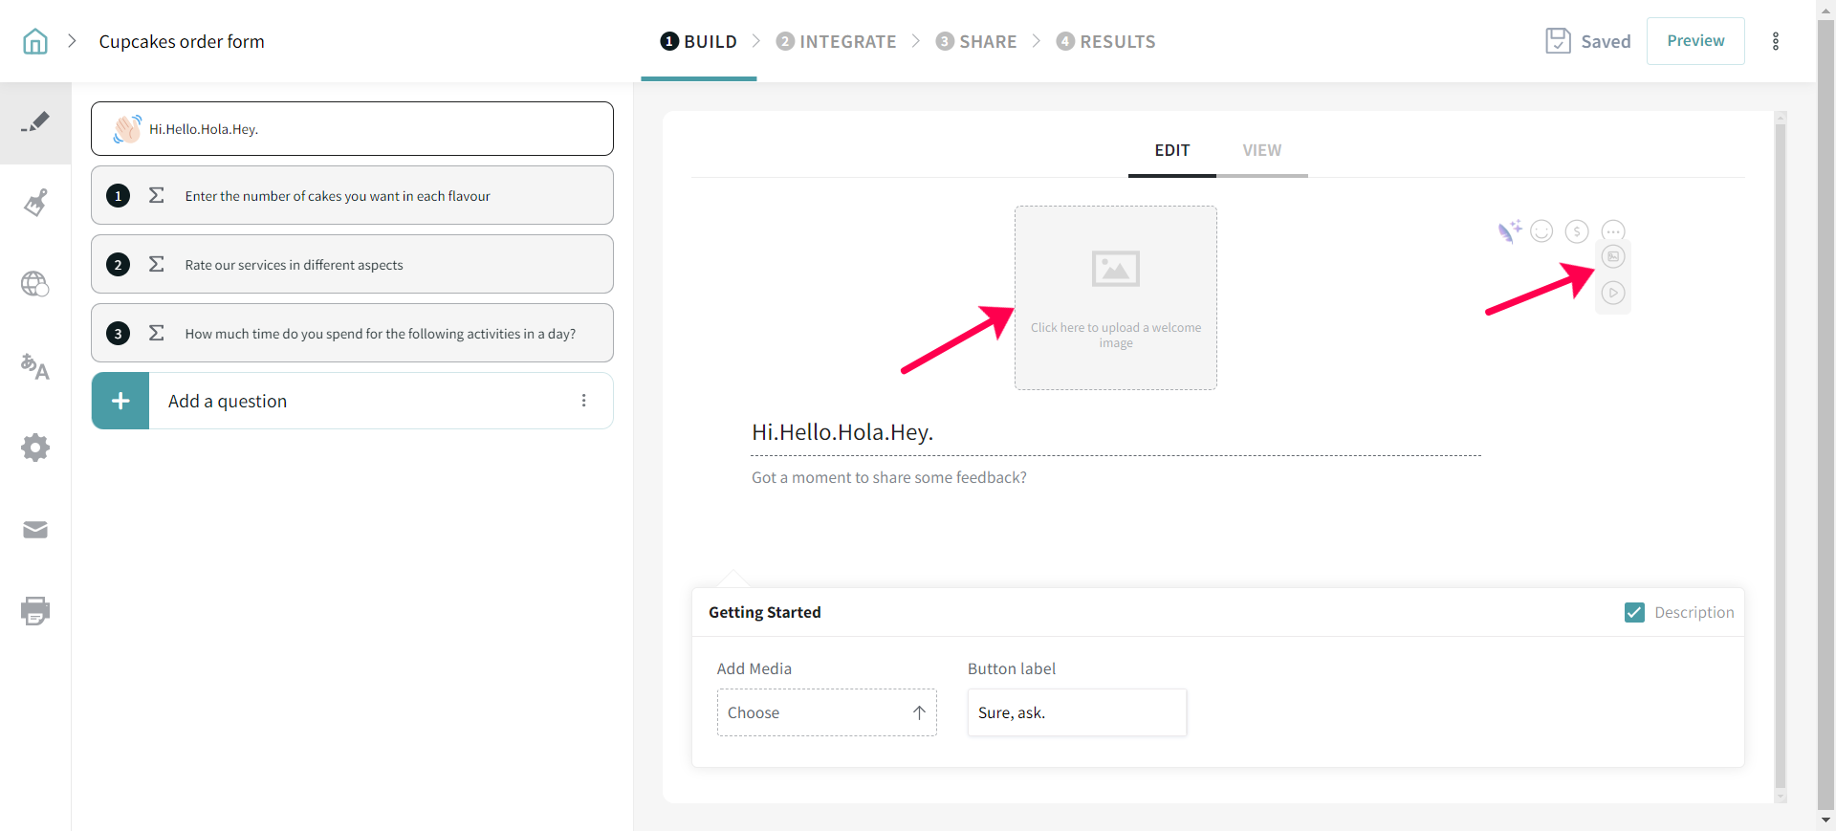Click the envelope email icon in sidebar
This screenshot has width=1836, height=831.
[x=35, y=530]
